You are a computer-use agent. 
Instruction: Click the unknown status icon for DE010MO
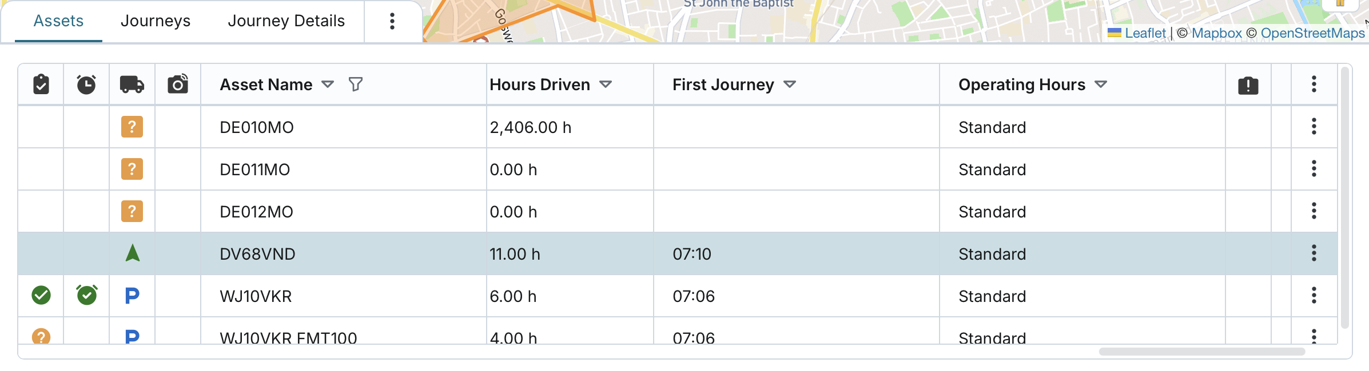[x=132, y=127]
